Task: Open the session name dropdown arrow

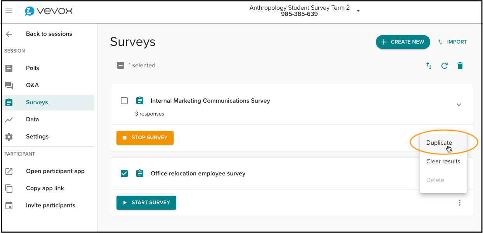Action: coord(358,11)
